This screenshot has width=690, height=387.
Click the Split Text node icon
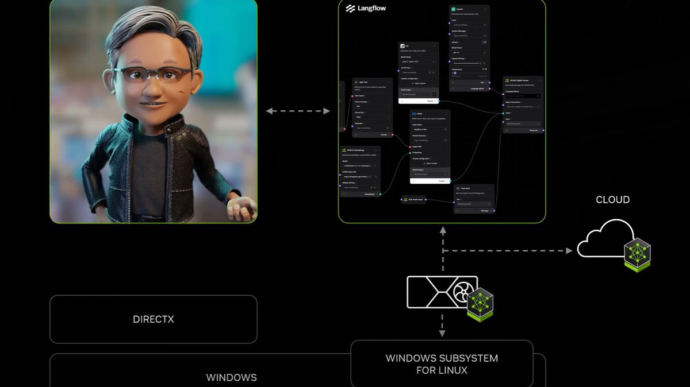[356, 82]
